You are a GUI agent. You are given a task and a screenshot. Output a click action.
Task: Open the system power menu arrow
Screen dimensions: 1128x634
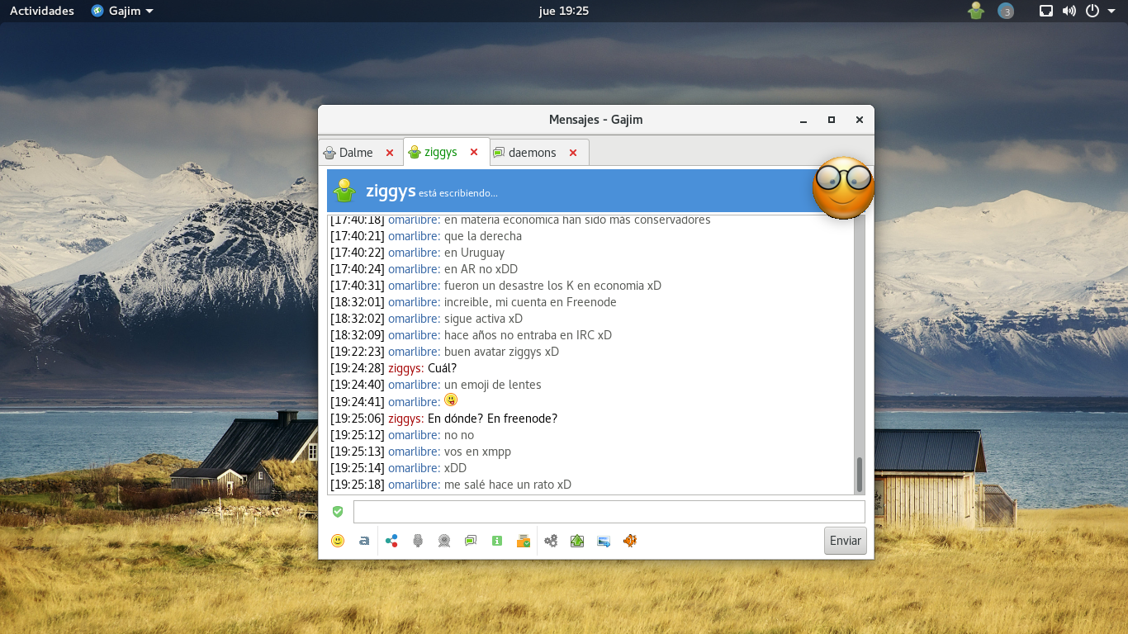(x=1111, y=11)
